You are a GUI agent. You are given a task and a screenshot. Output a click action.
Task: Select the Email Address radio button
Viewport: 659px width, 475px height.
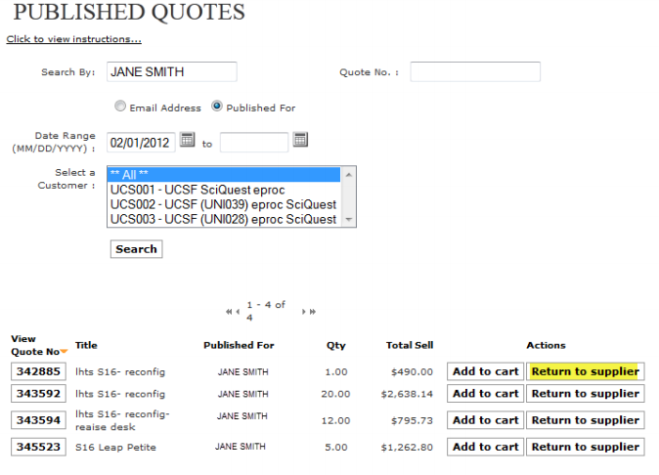click(x=120, y=106)
